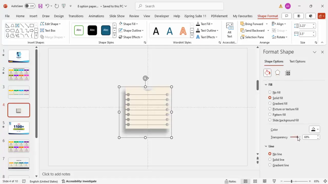Open the Text Fill dropdown
The image size is (328, 184).
click(205, 24)
